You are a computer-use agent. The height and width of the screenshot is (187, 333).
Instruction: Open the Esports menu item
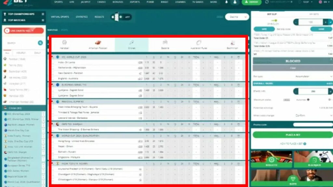(x=135, y=2)
